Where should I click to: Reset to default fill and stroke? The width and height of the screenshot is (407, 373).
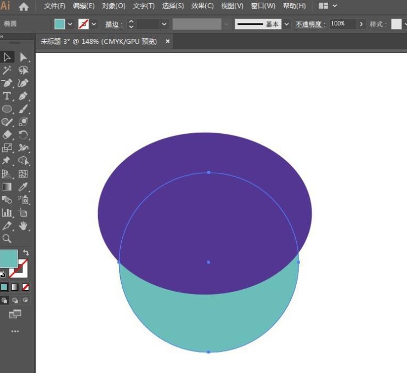click(x=2, y=274)
